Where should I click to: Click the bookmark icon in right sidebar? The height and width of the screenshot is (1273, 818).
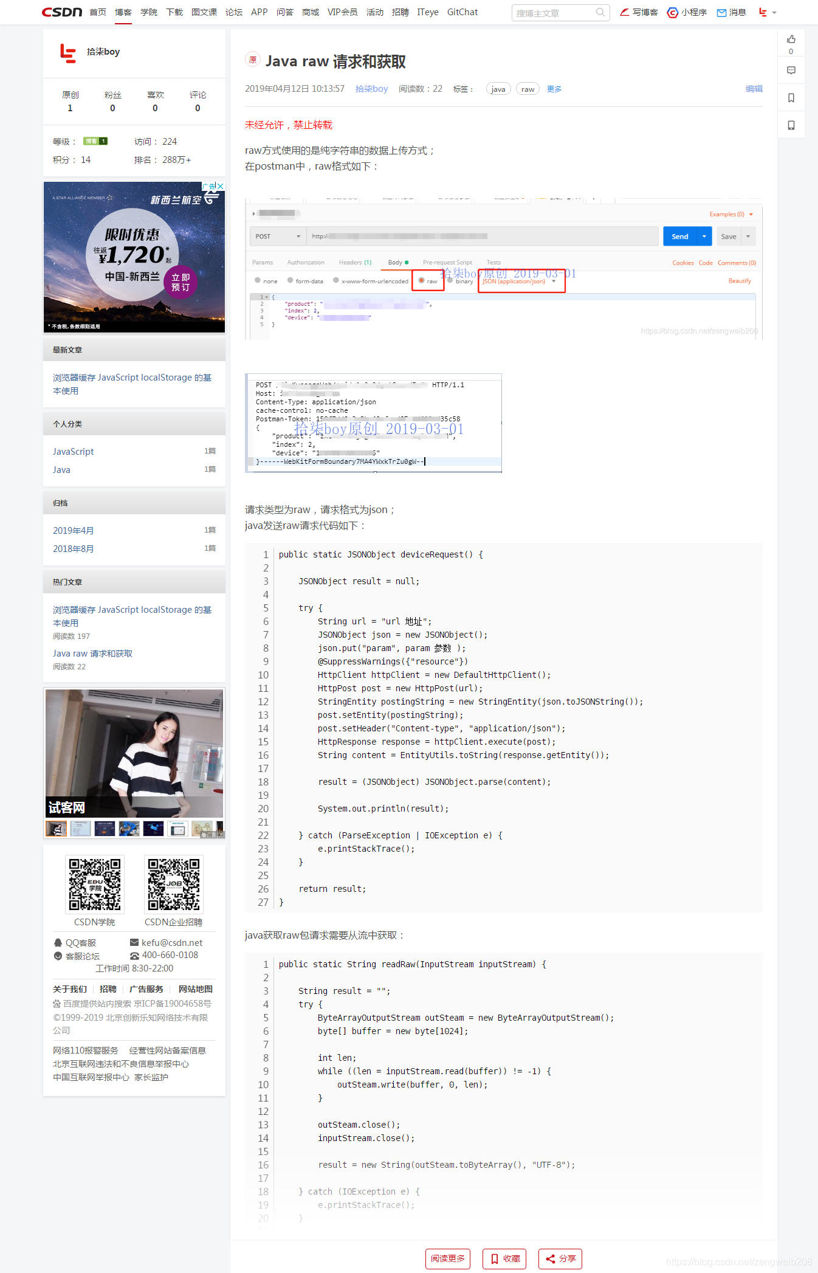point(791,98)
